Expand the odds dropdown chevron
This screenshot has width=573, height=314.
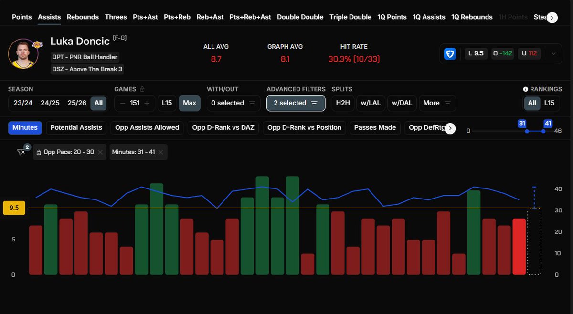coord(552,54)
